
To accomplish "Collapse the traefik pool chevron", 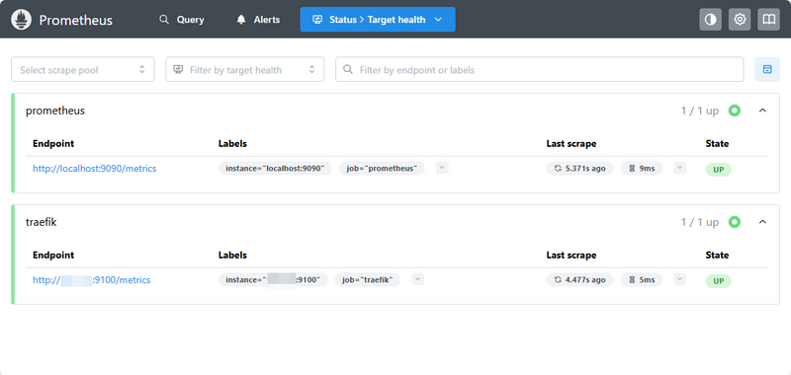I will click(x=762, y=222).
